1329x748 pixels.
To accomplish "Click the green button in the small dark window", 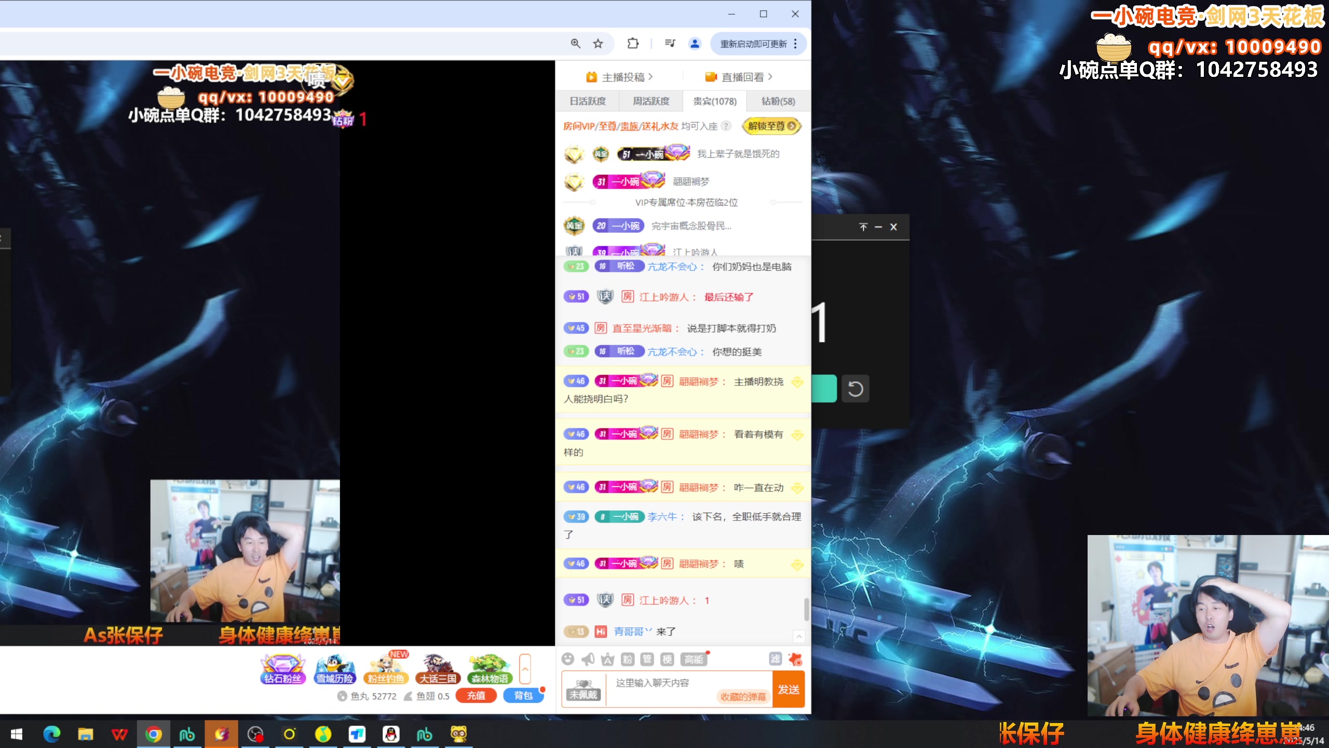I will click(824, 389).
